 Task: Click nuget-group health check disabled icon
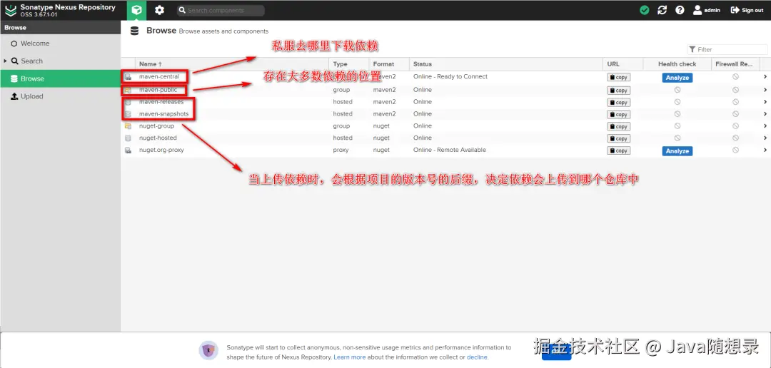677,126
